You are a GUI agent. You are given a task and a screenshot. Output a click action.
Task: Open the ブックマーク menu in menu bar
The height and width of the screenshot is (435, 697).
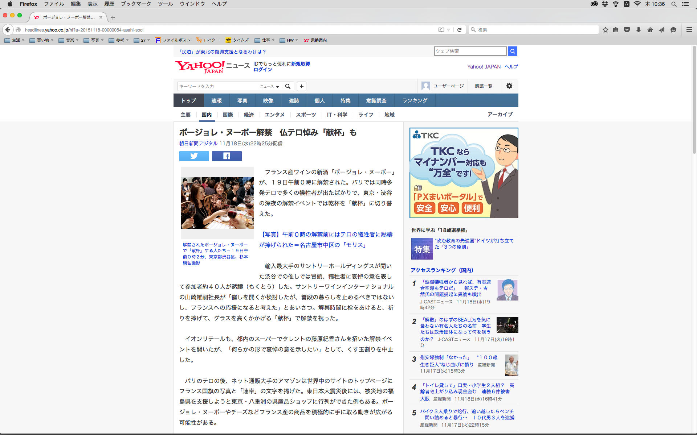point(136,4)
